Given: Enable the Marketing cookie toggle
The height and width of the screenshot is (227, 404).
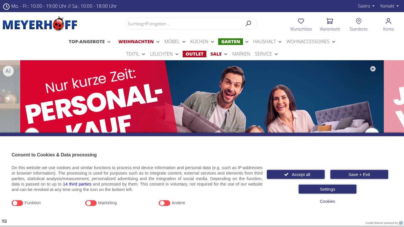Looking at the screenshot, I should tap(91, 203).
